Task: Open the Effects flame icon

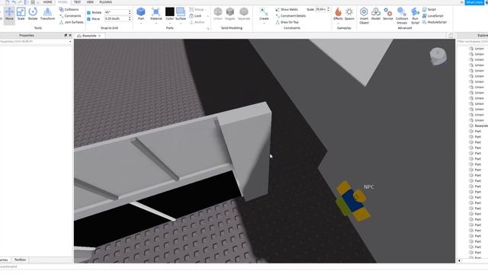Action: [x=338, y=12]
